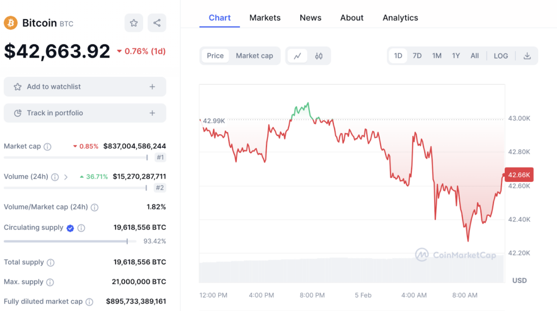Click Circulating supply info icon
Viewport: 557px width, 311px height.
81,228
